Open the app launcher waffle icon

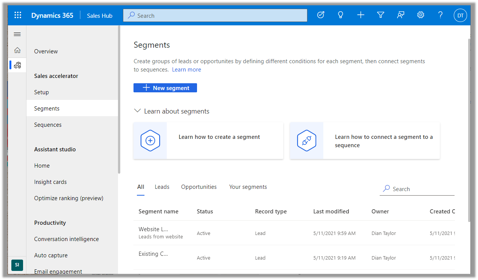(18, 16)
